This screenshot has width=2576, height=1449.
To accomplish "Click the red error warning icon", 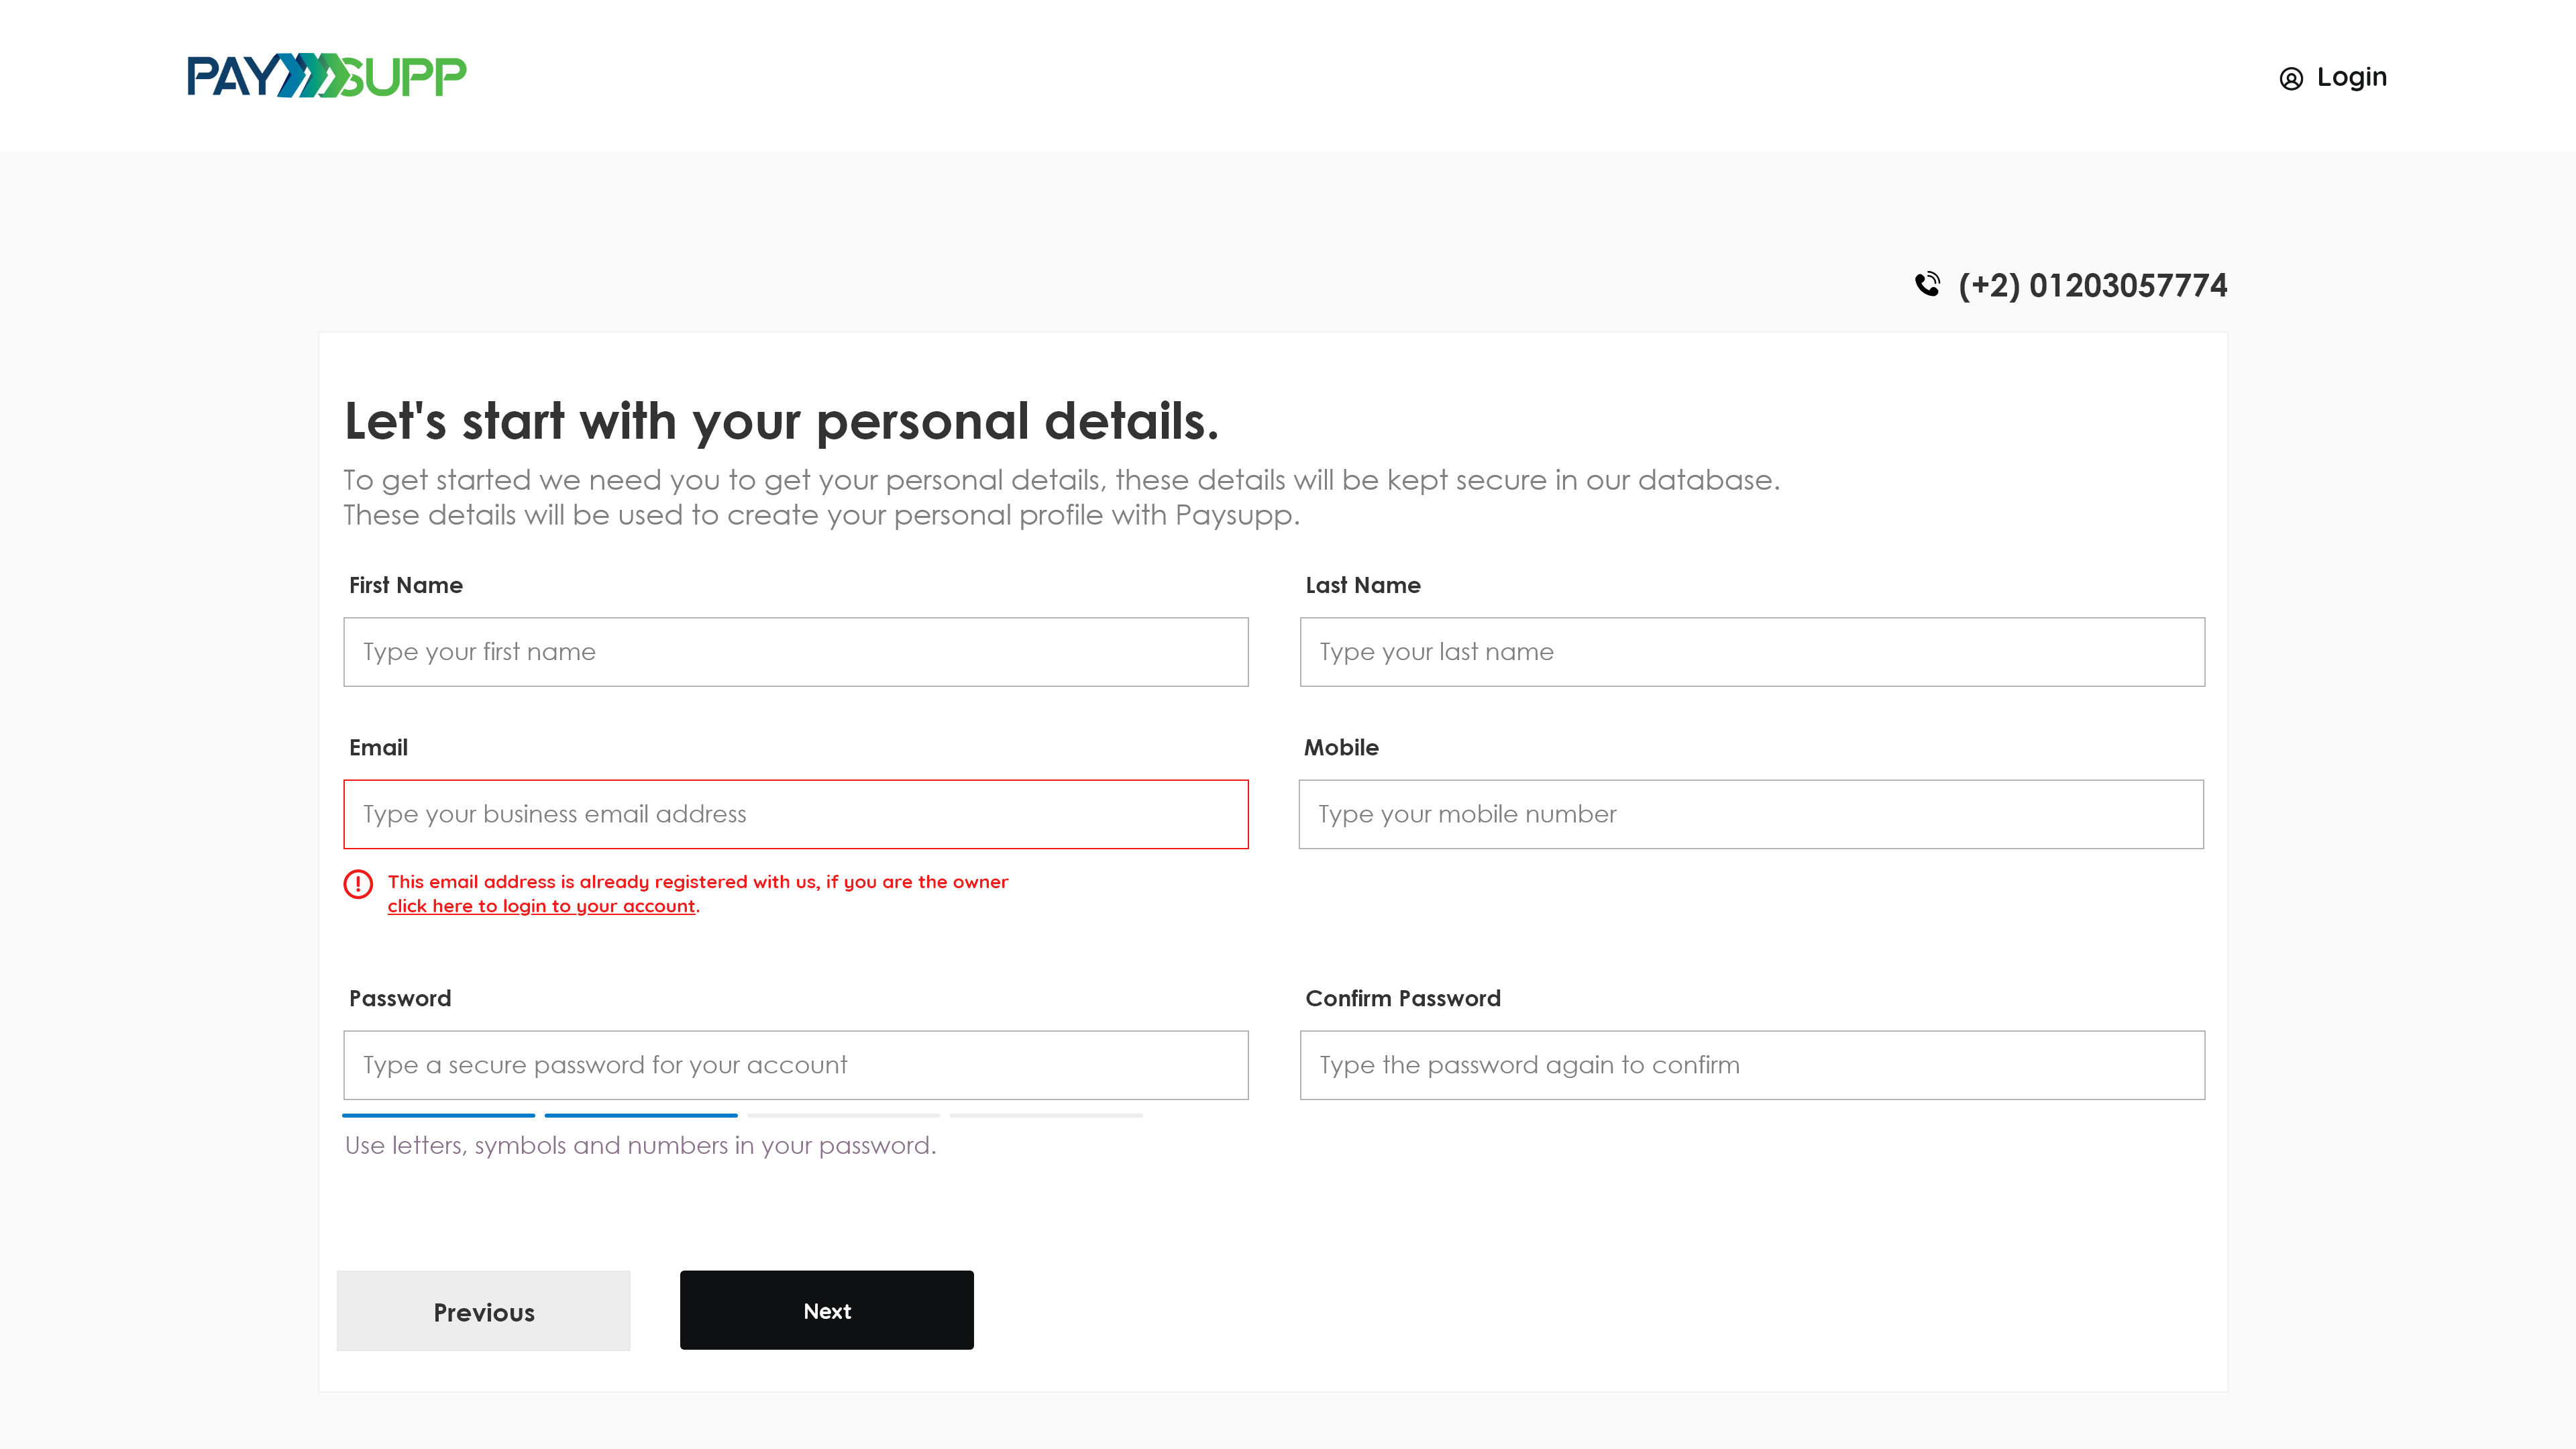I will tap(358, 884).
